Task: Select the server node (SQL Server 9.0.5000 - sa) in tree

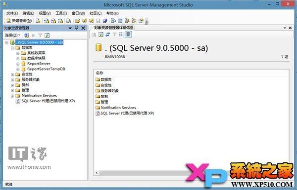Action: [39, 42]
